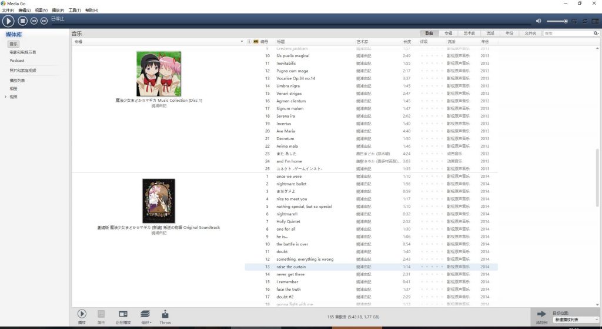Image resolution: width=602 pixels, height=329 pixels.
Task: Sort by the 评级 column header
Action: tap(423, 42)
